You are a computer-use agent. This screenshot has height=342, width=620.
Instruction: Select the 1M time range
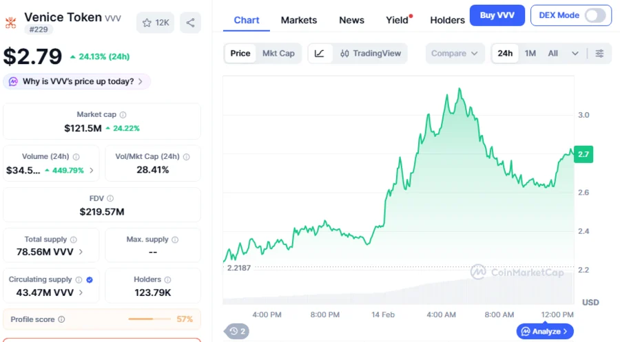530,54
